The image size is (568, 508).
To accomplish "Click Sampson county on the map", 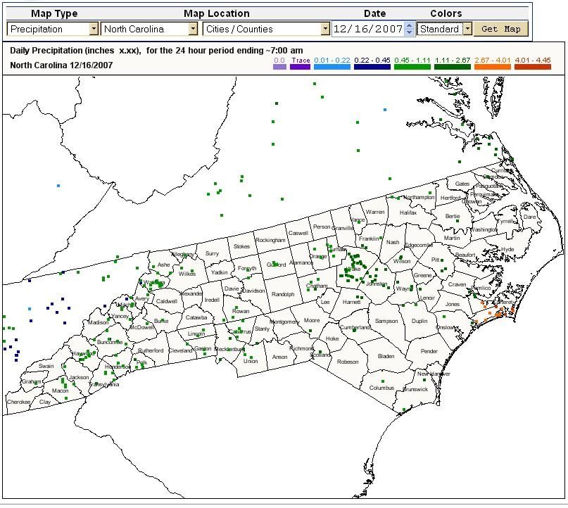I will [x=386, y=322].
